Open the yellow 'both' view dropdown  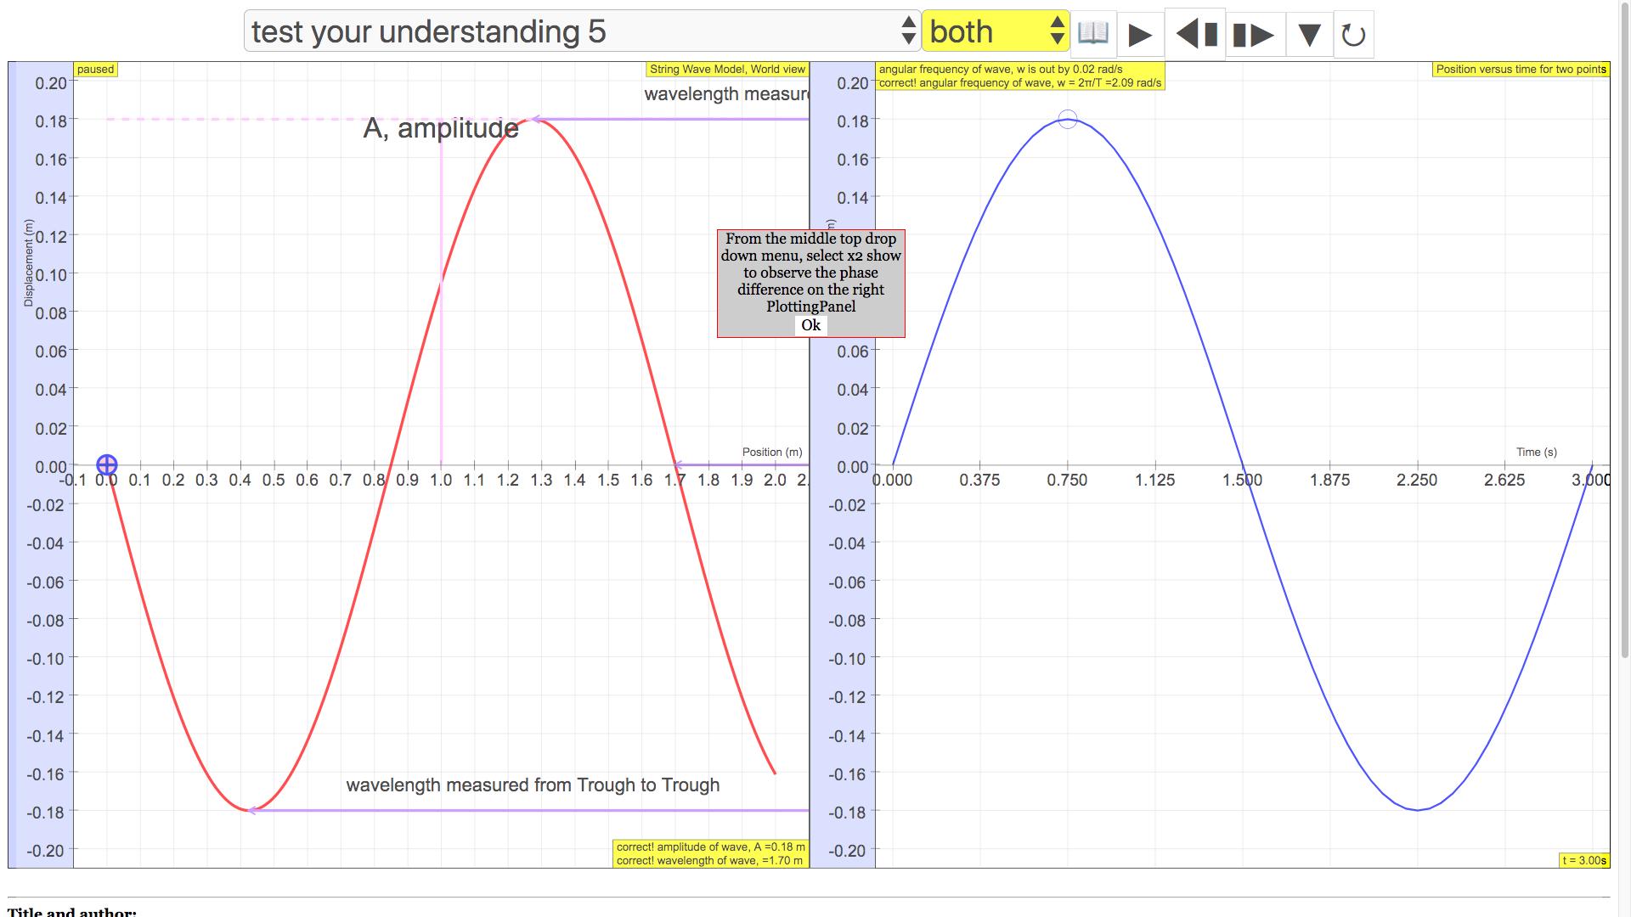click(x=996, y=31)
